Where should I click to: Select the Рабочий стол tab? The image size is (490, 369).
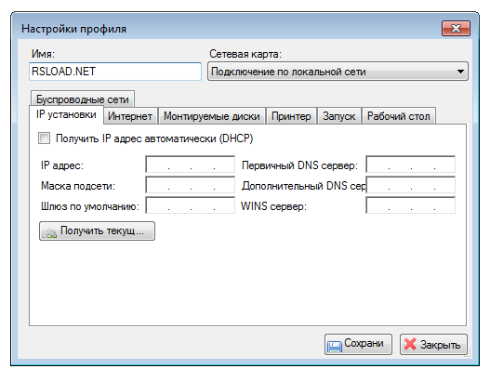pos(399,116)
